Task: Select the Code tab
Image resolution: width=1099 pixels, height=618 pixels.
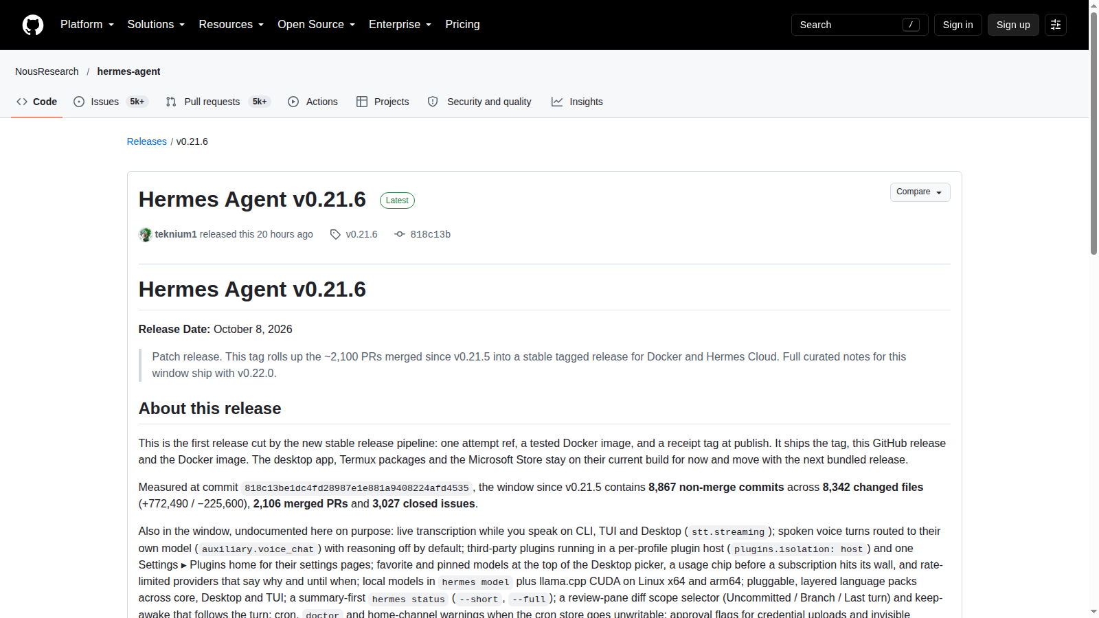Action: pyautogui.click(x=36, y=102)
